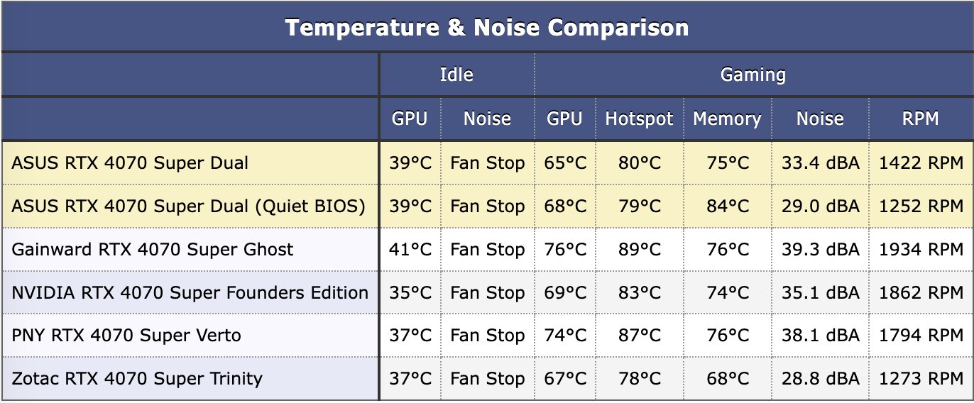Click the PNY RTX 4070 Super Verto name
Viewport: 974px width, 403px height.
pos(126,335)
